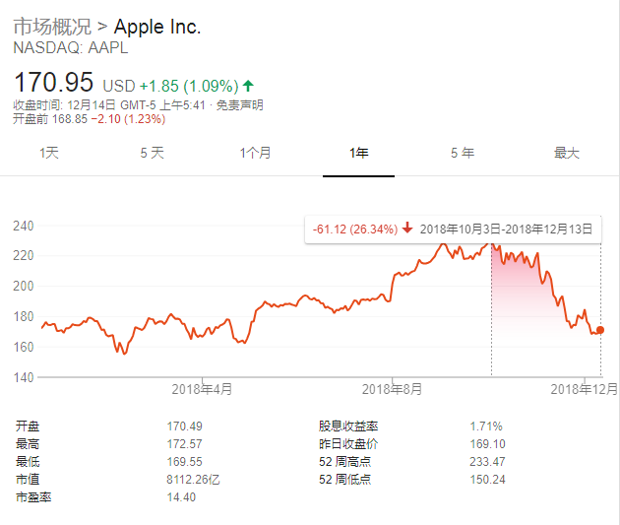
Task: Click the green up arrow icon
Action: (247, 86)
